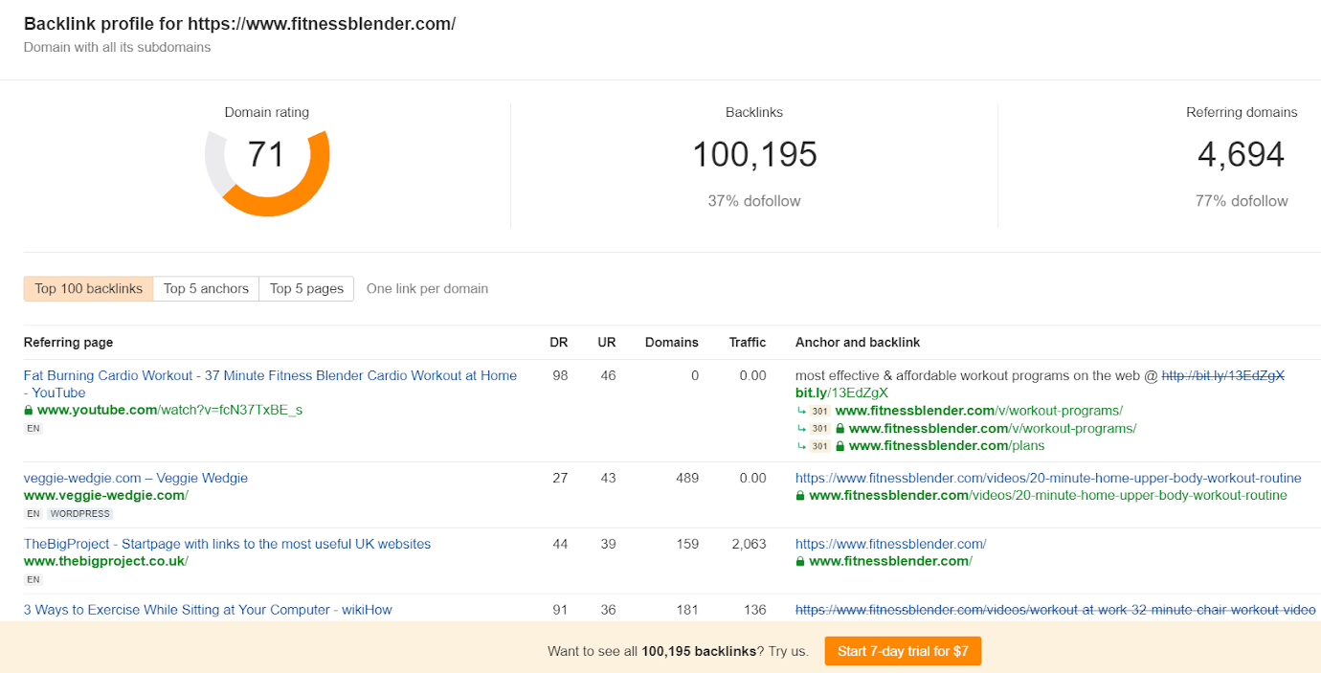Image resolution: width=1321 pixels, height=673 pixels.
Task: Open blue 20-minute-home-upper-body-workout-routine anchor link
Action: [x=1048, y=478]
